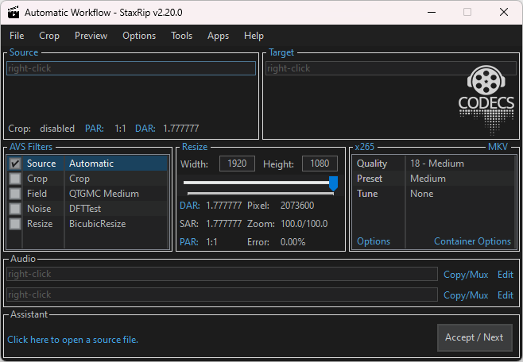Enable the Resize filter checkbox
Screen dimensions: 523x362
pos(15,223)
